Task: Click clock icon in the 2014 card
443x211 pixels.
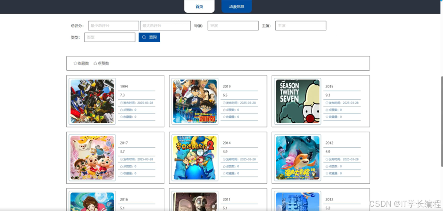Action: pyautogui.click(x=224, y=159)
